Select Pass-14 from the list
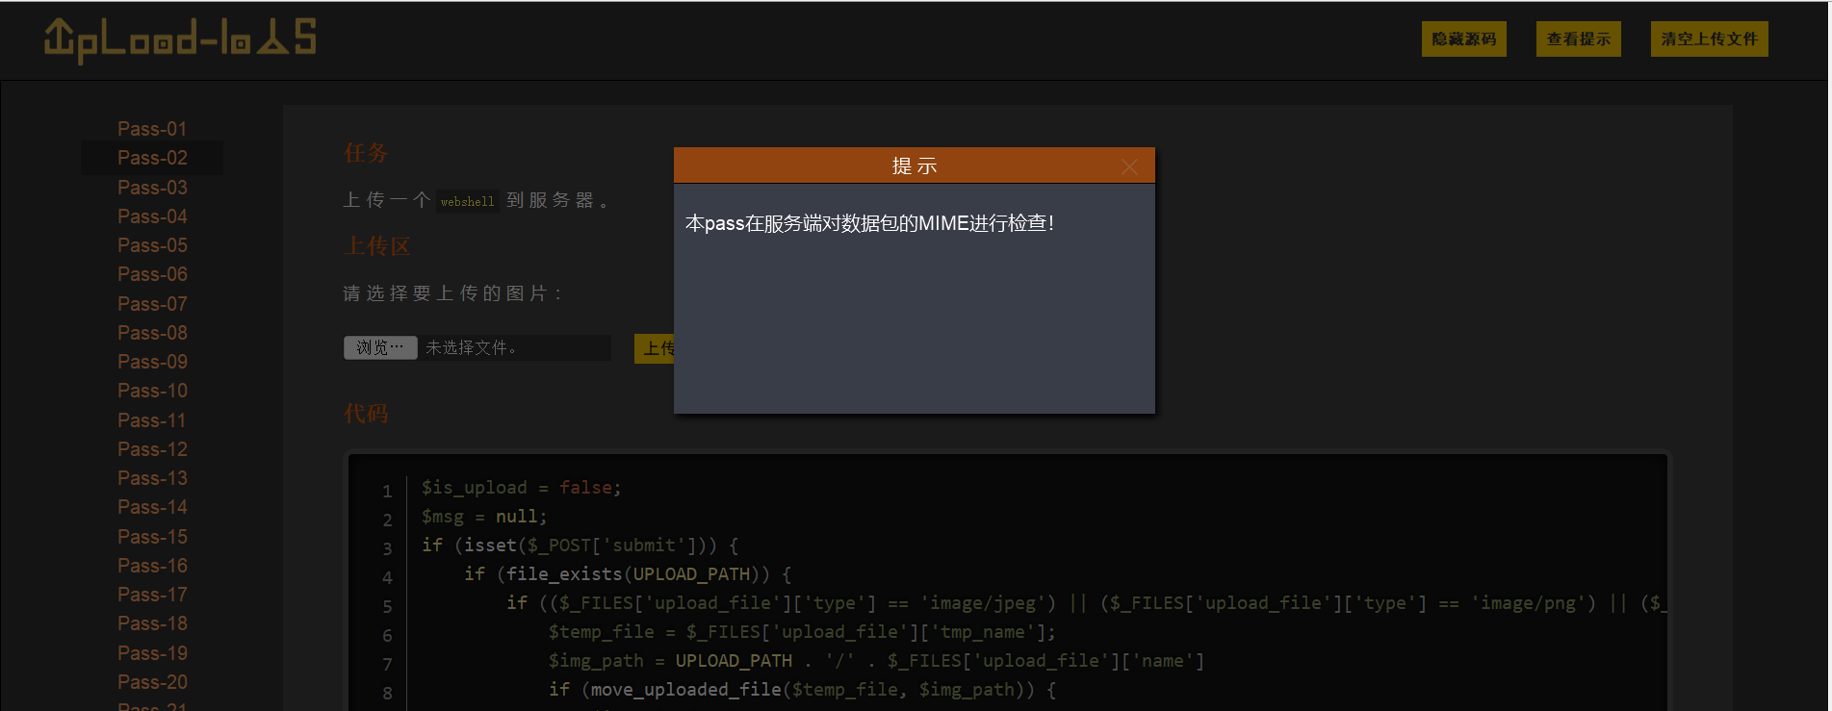Image resolution: width=1832 pixels, height=711 pixels. (x=152, y=507)
